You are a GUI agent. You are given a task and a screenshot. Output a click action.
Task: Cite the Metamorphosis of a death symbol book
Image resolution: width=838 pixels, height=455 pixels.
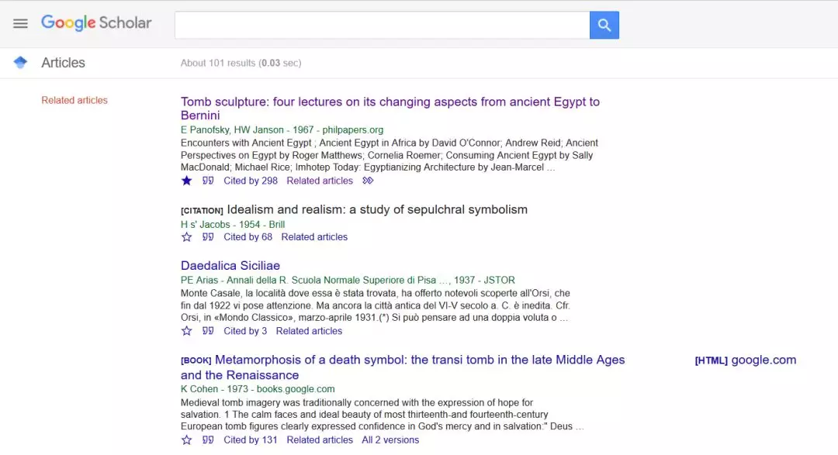[208, 440]
